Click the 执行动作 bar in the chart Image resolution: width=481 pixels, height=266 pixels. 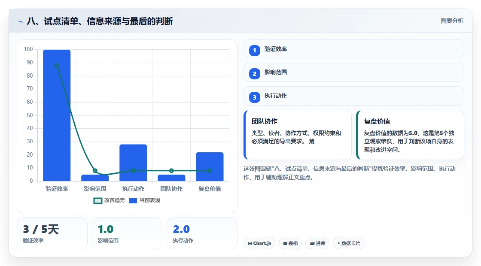[x=133, y=163]
